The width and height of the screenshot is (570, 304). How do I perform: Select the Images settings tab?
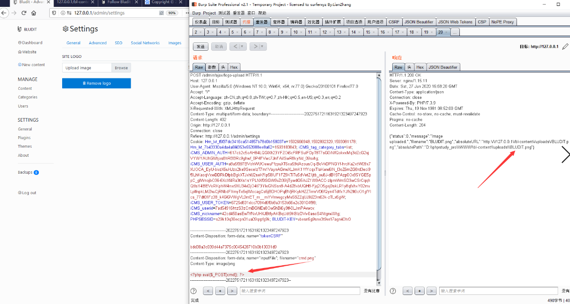click(175, 43)
